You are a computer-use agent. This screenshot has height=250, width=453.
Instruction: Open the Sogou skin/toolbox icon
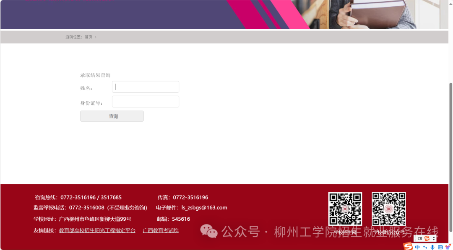[448, 247]
